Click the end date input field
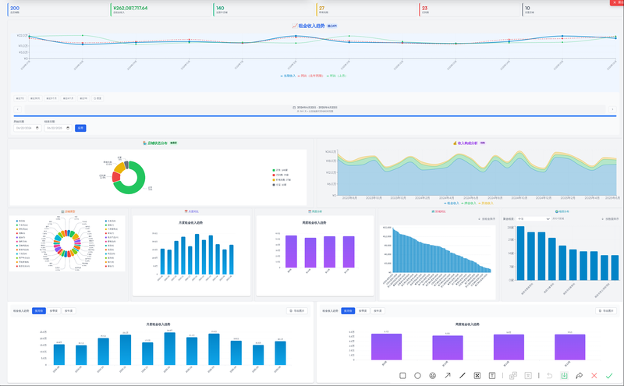The width and height of the screenshot is (624, 386). (x=58, y=128)
